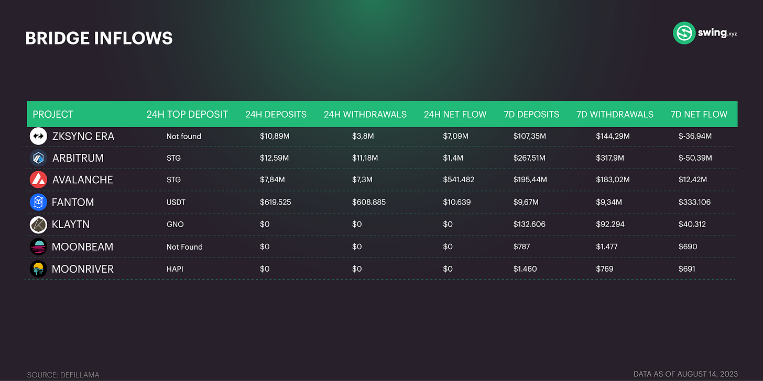
Task: Select the 7D DEPOSITS column header
Action: [x=531, y=114]
